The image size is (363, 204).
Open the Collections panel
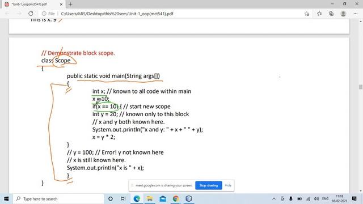(x=331, y=14)
